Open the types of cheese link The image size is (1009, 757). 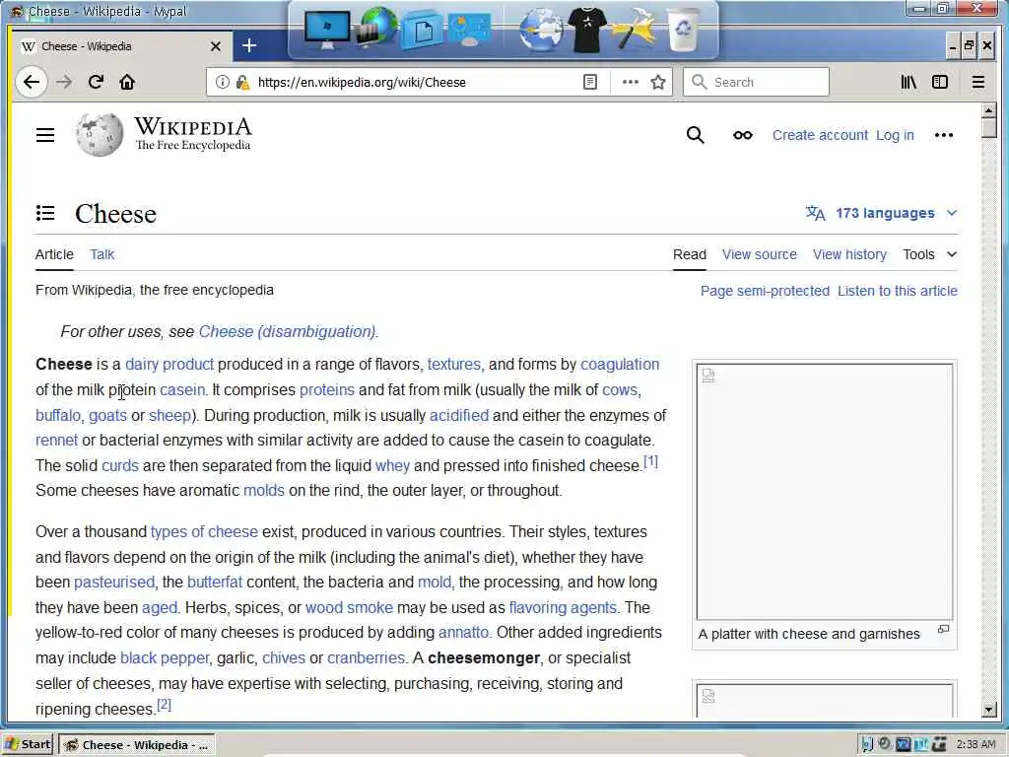(x=204, y=531)
